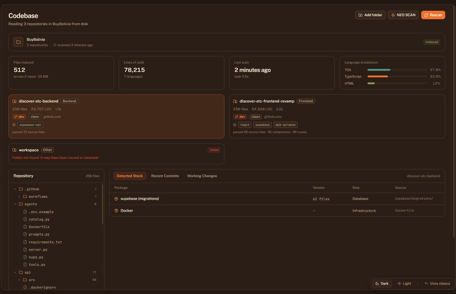This screenshot has width=456, height=294.
Task: Click the BuyBolivia folder icon
Action: 18,42
